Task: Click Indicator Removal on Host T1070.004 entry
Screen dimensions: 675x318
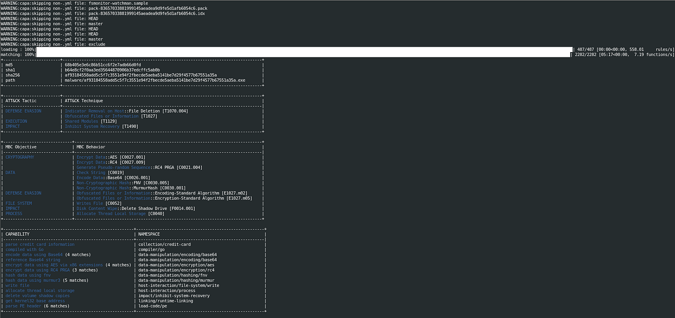Action: click(127, 111)
